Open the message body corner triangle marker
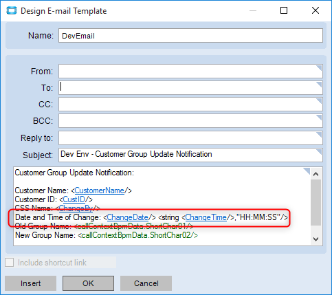Image resolution: width=332 pixels, height=295 pixels. (x=307, y=171)
